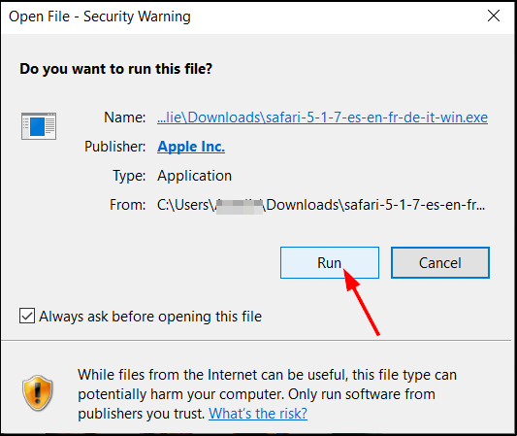Open the safari-5-1-7 file name link

click(x=322, y=117)
